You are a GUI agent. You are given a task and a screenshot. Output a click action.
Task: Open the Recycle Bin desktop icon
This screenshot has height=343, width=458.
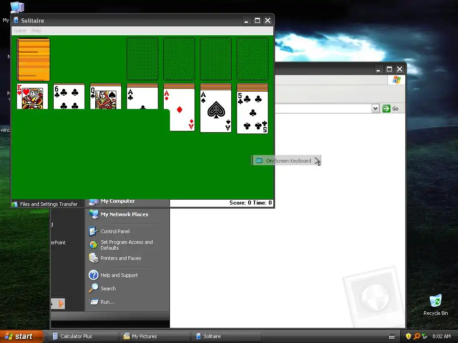(x=436, y=305)
